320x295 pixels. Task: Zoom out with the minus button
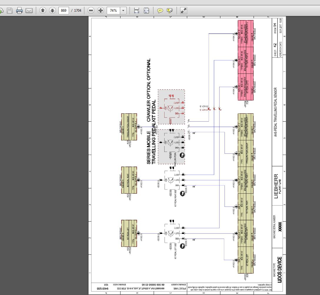(91, 10)
